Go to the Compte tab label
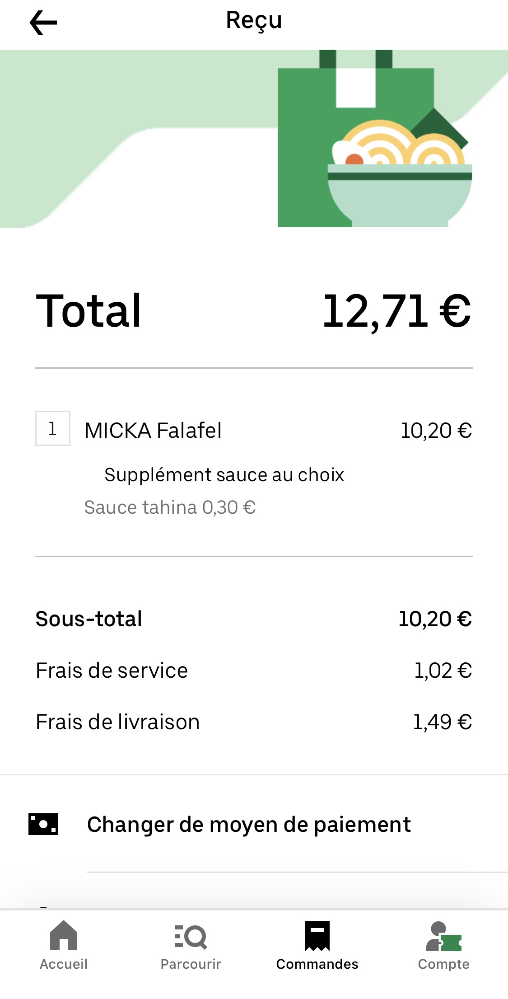The height and width of the screenshot is (999, 508). [443, 964]
